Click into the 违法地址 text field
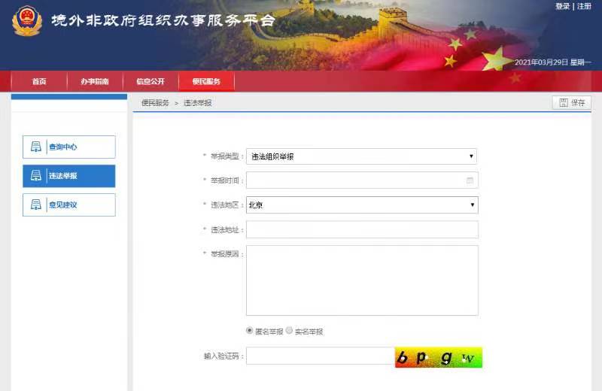602x391 pixels. pyautogui.click(x=361, y=229)
